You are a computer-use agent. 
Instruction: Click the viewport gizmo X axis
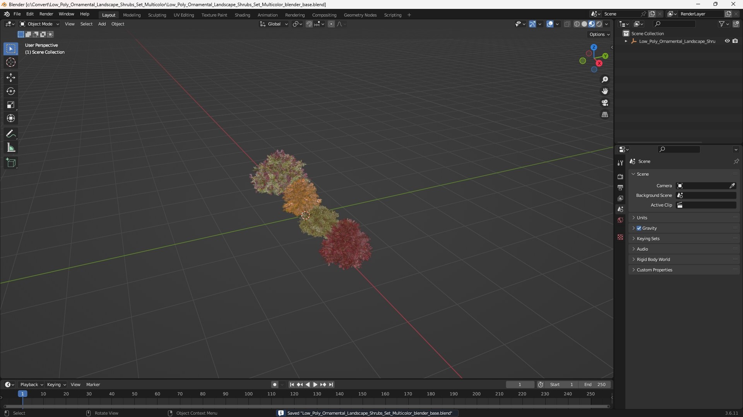599,63
